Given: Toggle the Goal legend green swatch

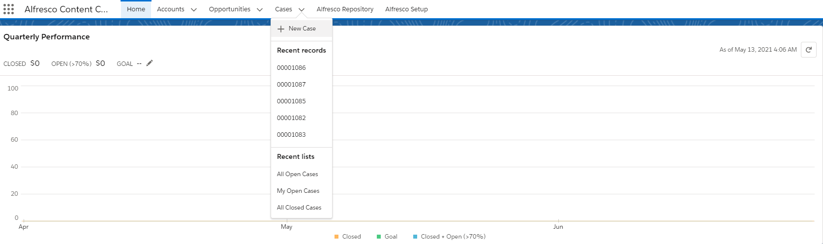Looking at the screenshot, I should 379,237.
